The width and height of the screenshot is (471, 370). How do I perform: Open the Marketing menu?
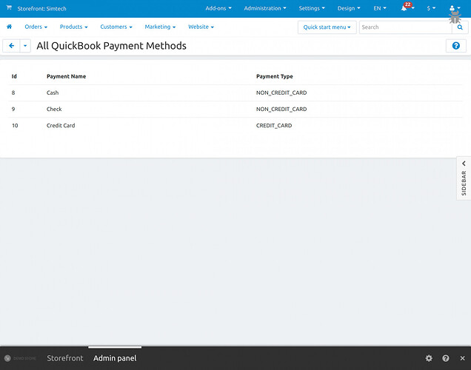tap(160, 27)
